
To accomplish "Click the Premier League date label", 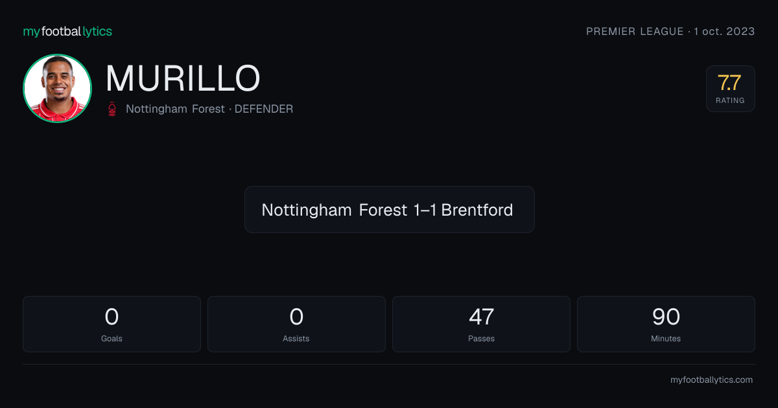I will (670, 31).
